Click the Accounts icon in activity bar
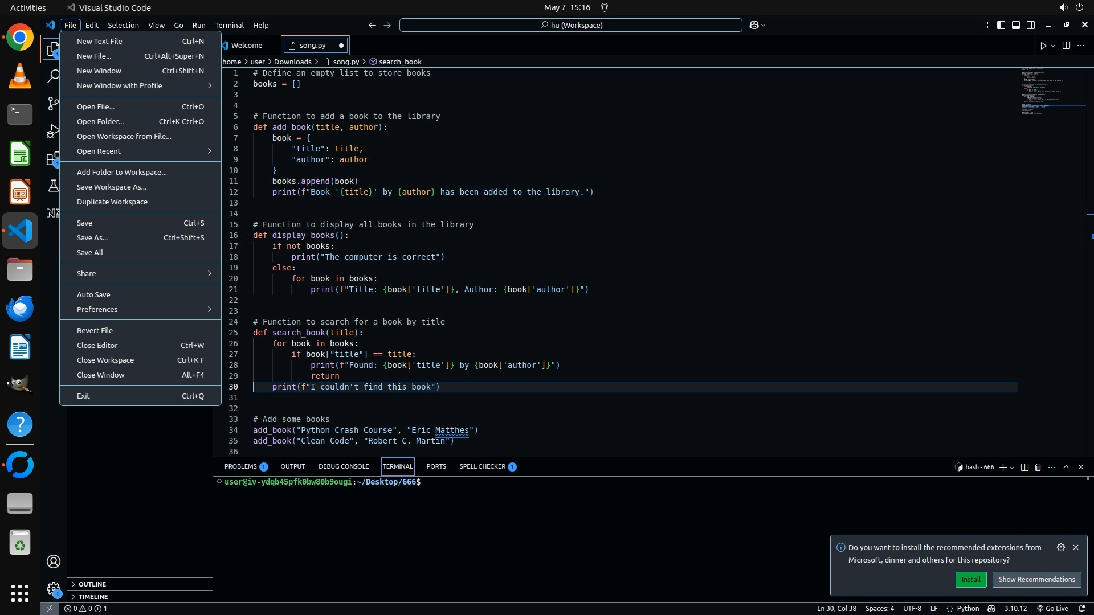Viewport: 1094px width, 615px height. tap(54, 561)
